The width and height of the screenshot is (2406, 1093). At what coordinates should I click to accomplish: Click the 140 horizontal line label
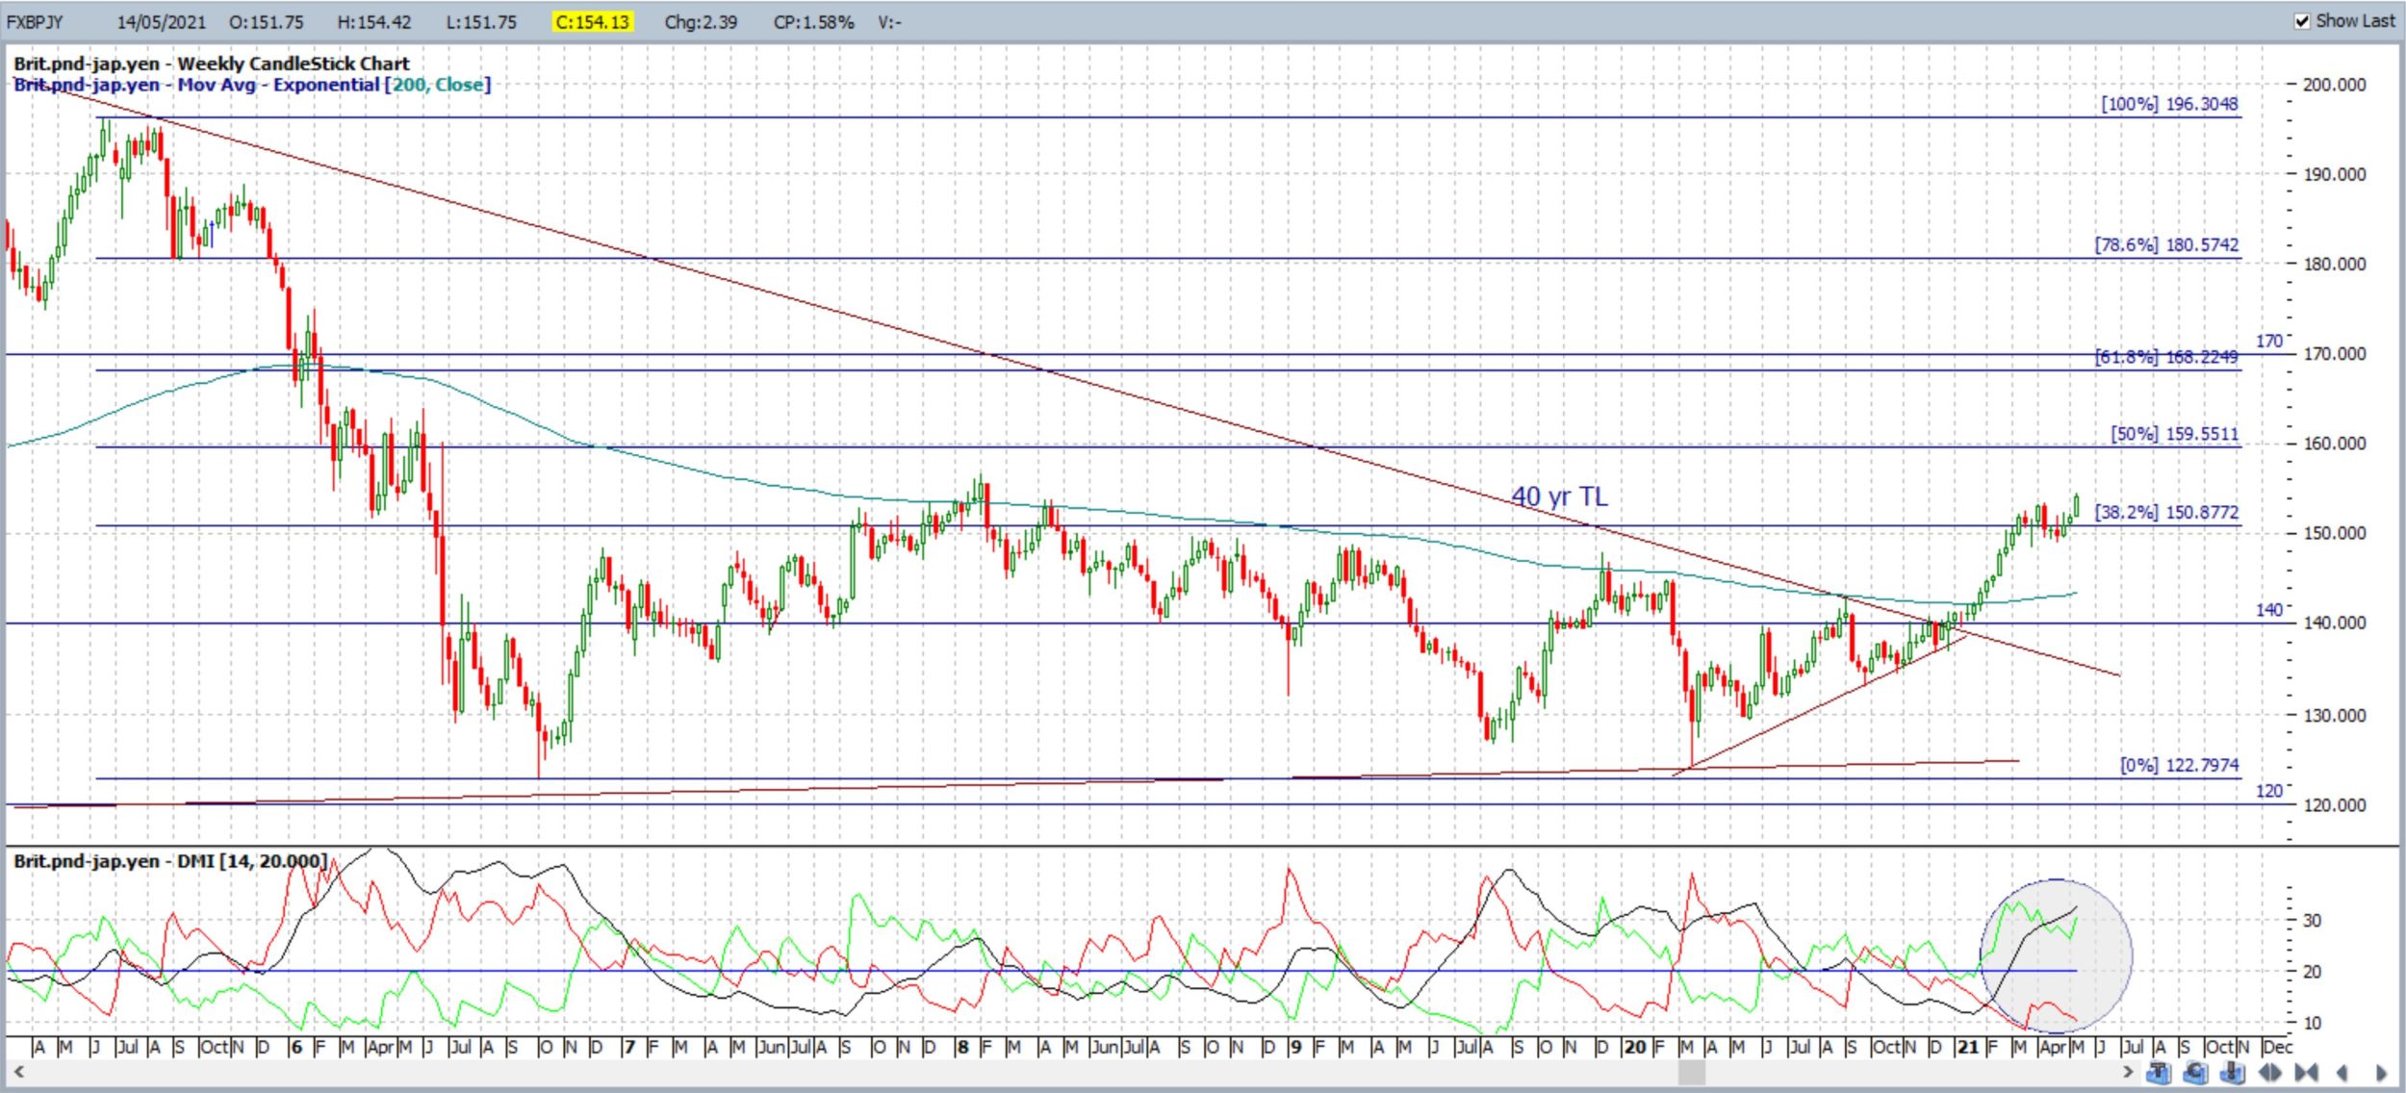[x=2269, y=610]
